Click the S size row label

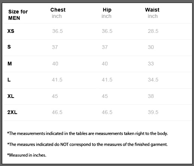point(9,47)
